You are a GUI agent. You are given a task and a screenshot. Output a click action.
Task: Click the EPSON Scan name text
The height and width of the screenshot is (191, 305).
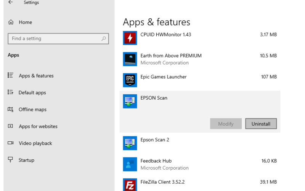pyautogui.click(x=154, y=98)
